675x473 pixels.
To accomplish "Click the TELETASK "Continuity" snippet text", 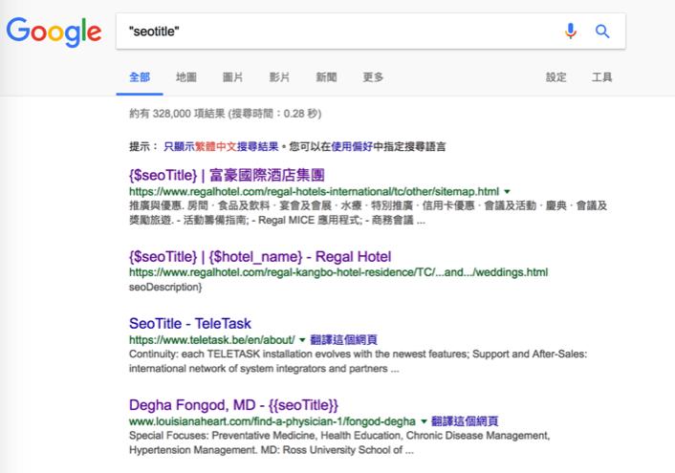I will (358, 361).
